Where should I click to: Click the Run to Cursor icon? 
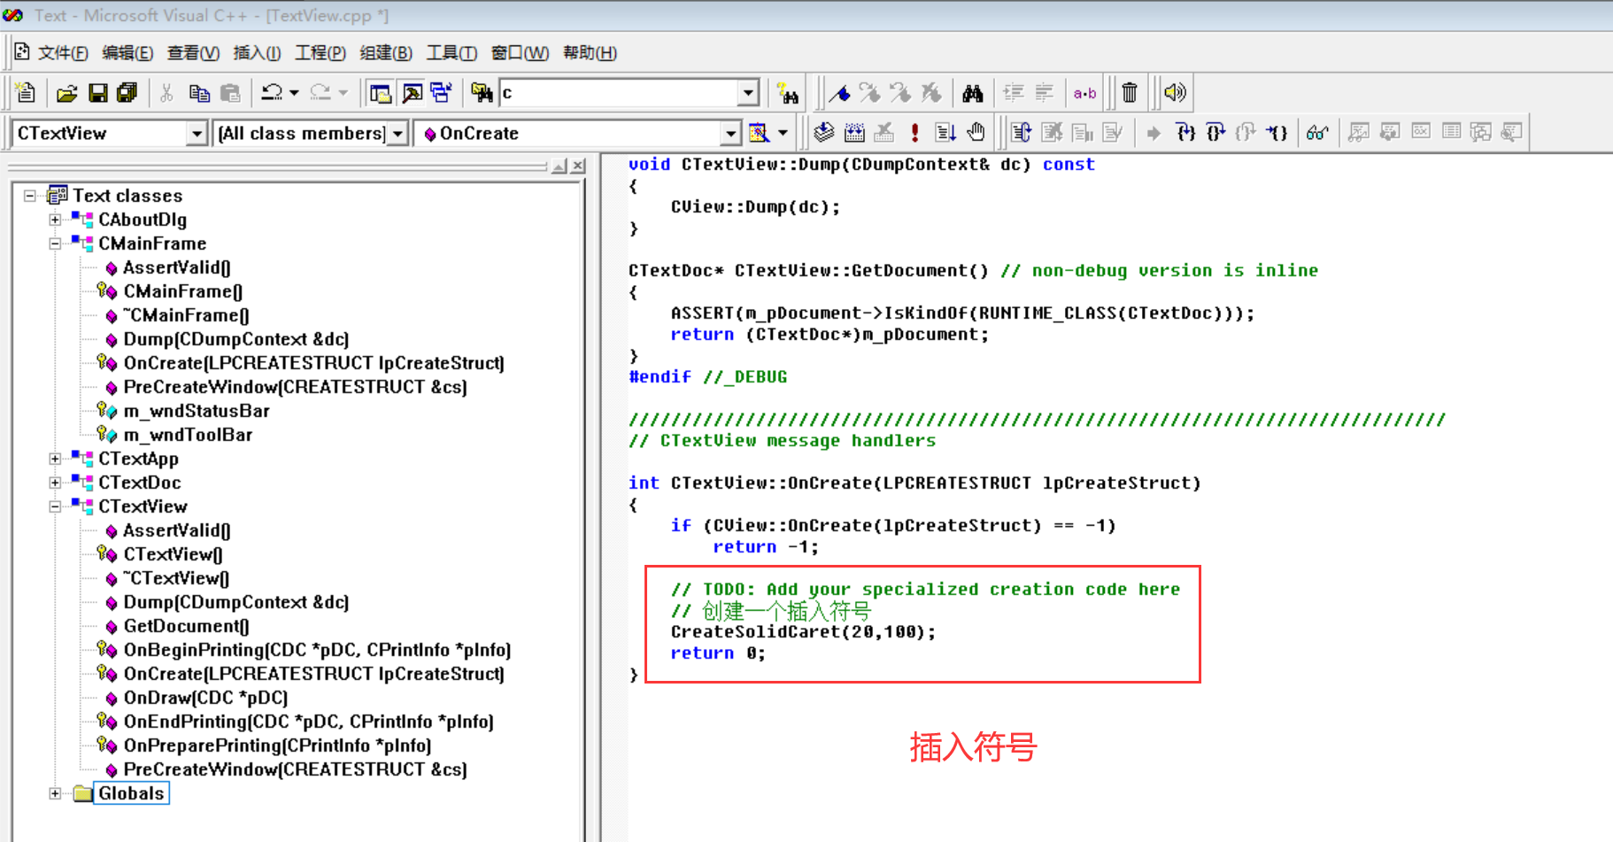click(x=1276, y=133)
